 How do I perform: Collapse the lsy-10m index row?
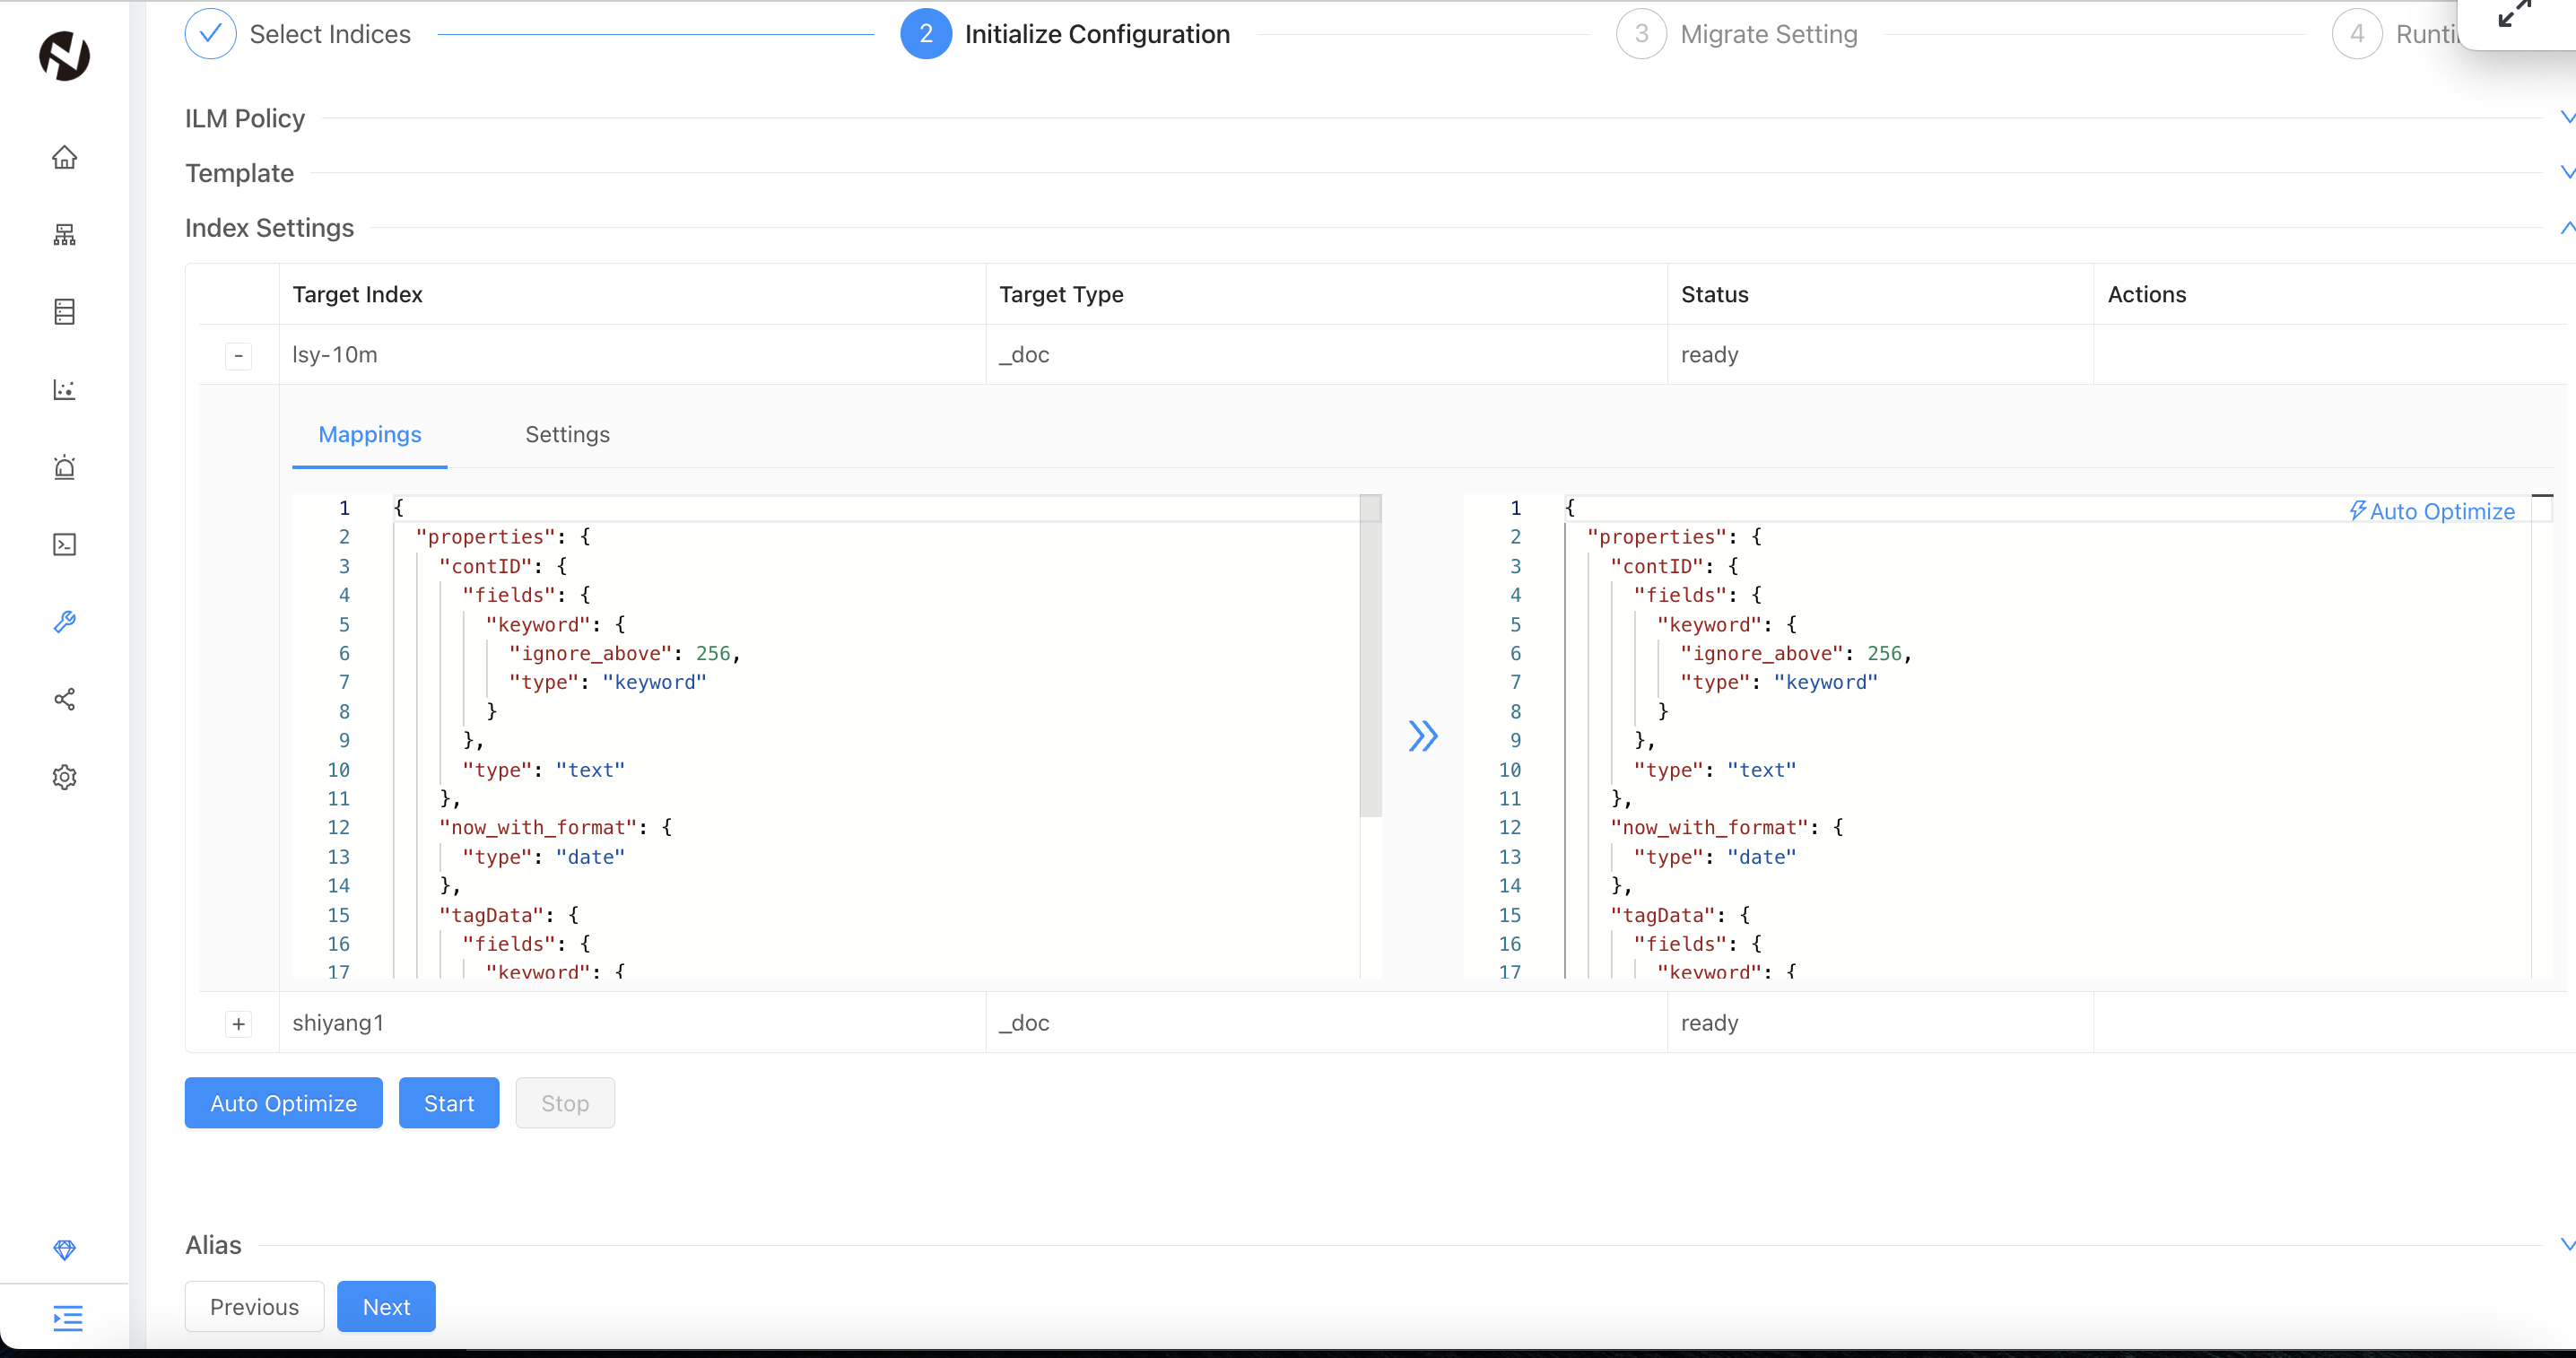coord(238,355)
